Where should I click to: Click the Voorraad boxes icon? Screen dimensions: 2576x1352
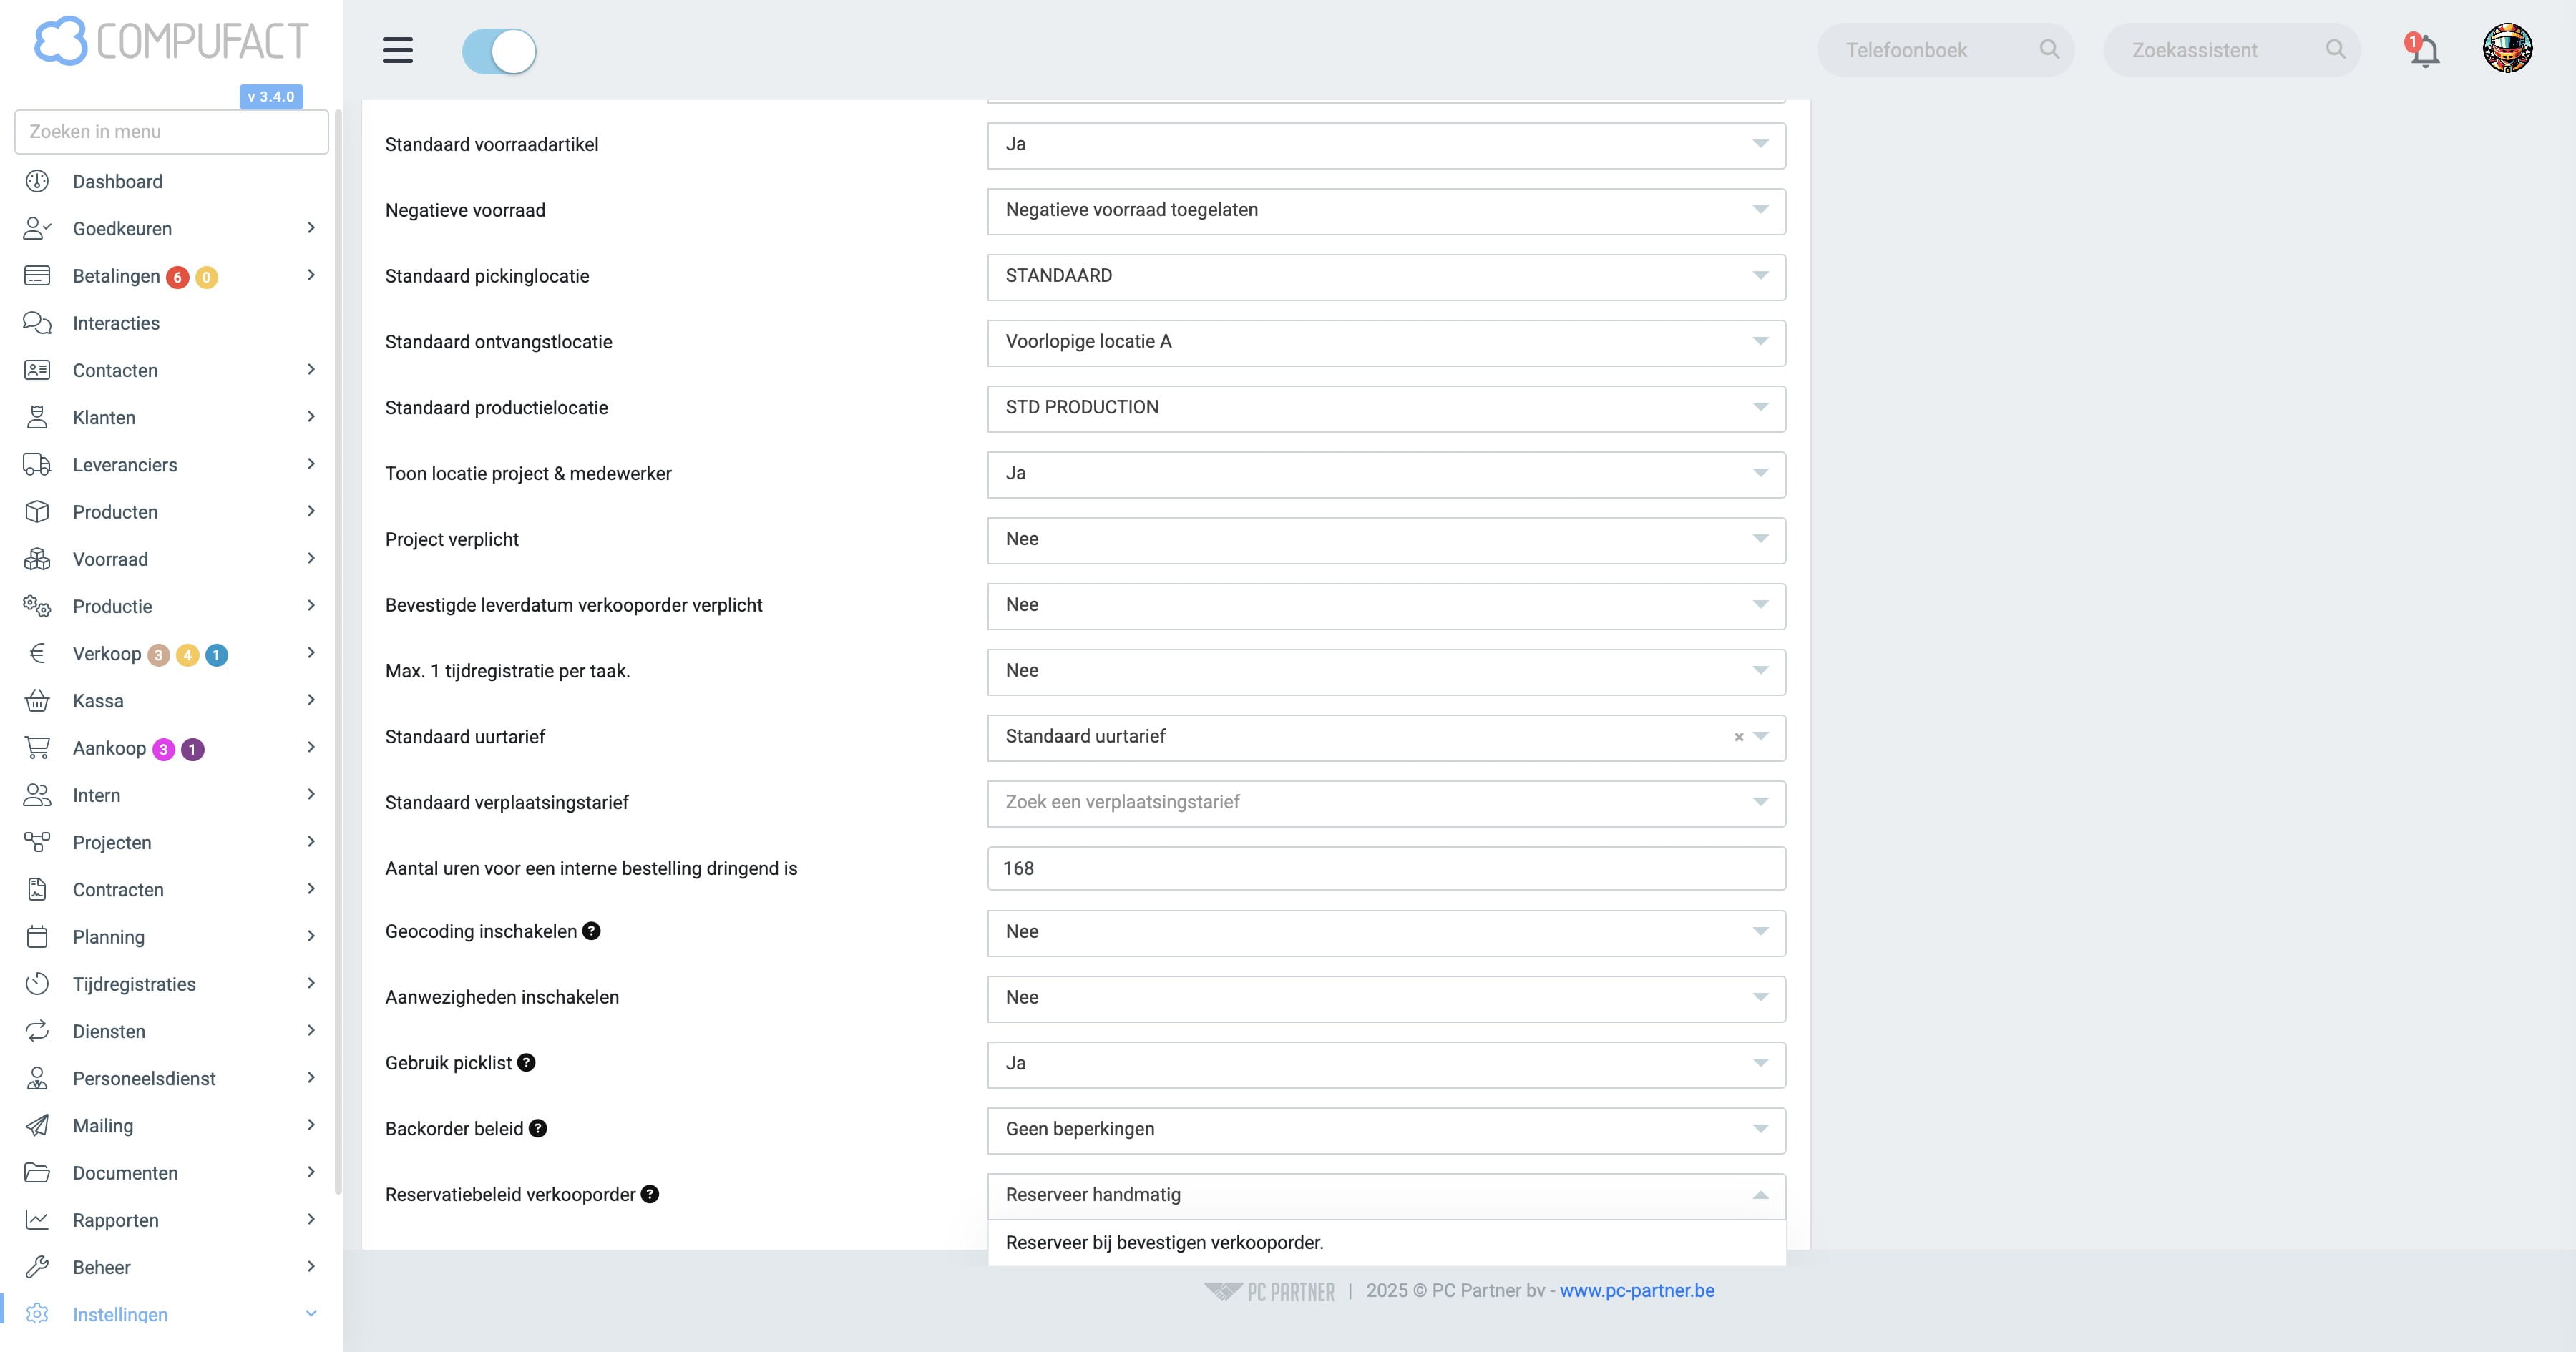coord(37,559)
